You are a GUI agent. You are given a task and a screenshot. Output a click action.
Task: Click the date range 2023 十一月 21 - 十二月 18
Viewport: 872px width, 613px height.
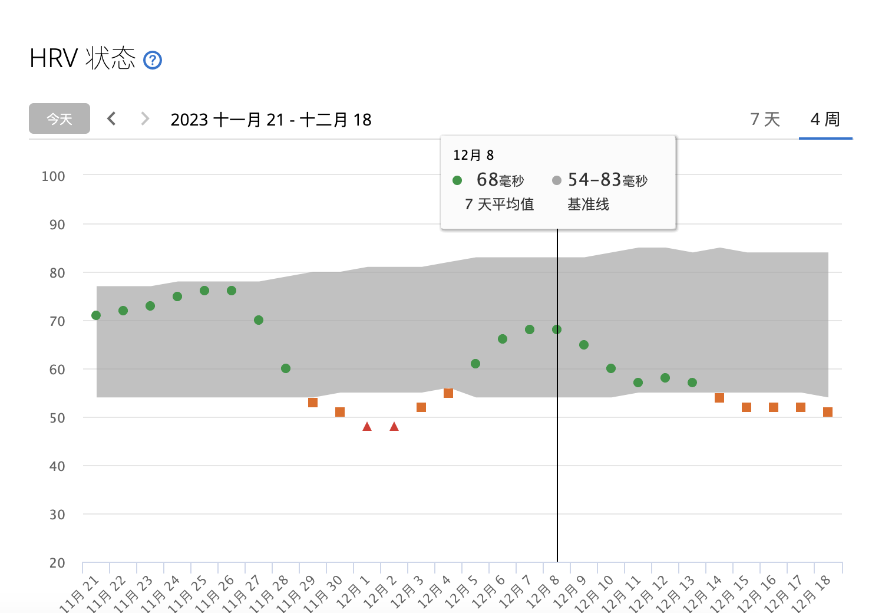point(271,120)
